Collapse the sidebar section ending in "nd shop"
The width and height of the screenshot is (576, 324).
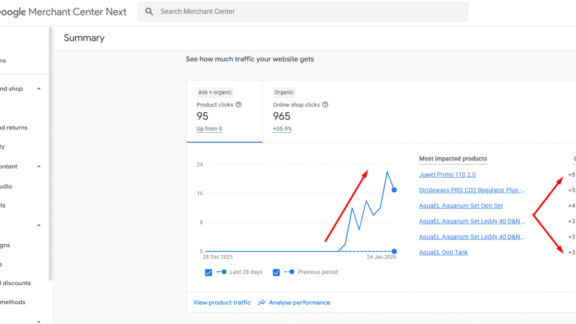(39, 89)
